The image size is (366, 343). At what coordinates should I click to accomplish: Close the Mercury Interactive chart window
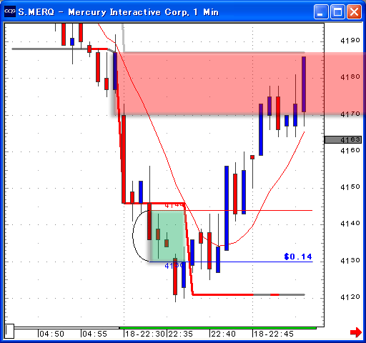[x=354, y=11]
